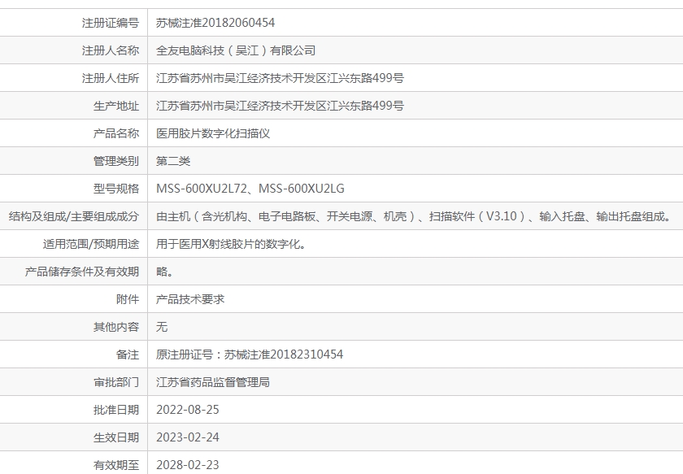This screenshot has width=683, height=474.
Task: Click the 审批部门 label
Action: [x=116, y=382]
